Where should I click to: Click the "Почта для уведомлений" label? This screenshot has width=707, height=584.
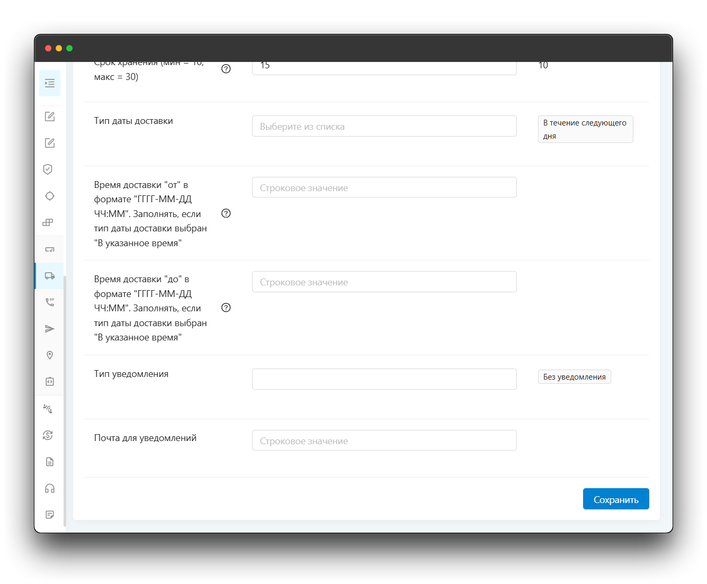click(145, 438)
